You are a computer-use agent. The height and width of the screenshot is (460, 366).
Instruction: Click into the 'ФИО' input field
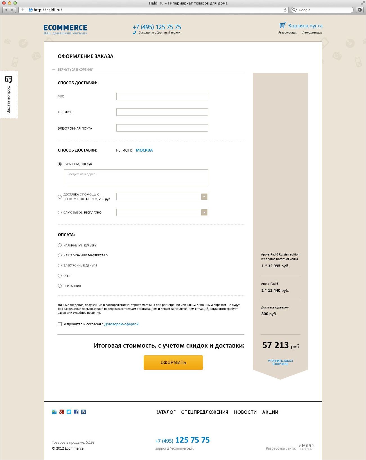(x=162, y=96)
